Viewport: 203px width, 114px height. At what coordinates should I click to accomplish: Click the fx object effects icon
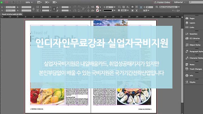pos(128,7)
